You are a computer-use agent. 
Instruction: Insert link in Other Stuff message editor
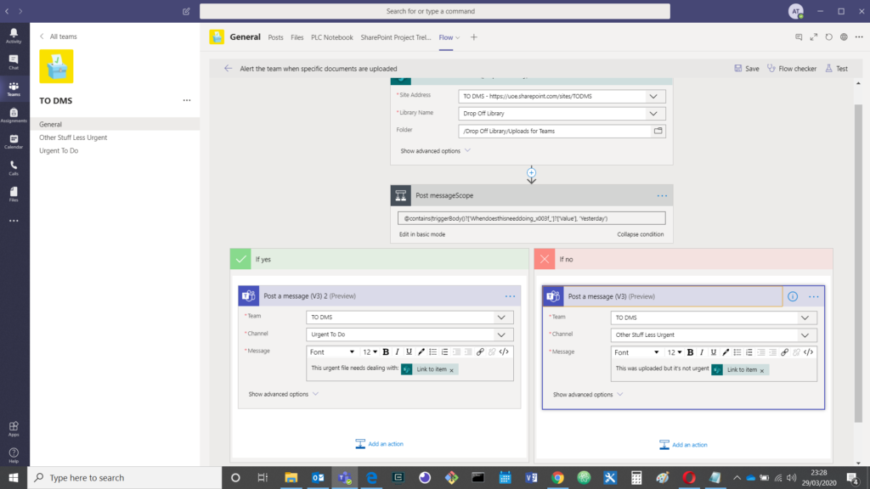[784, 352]
